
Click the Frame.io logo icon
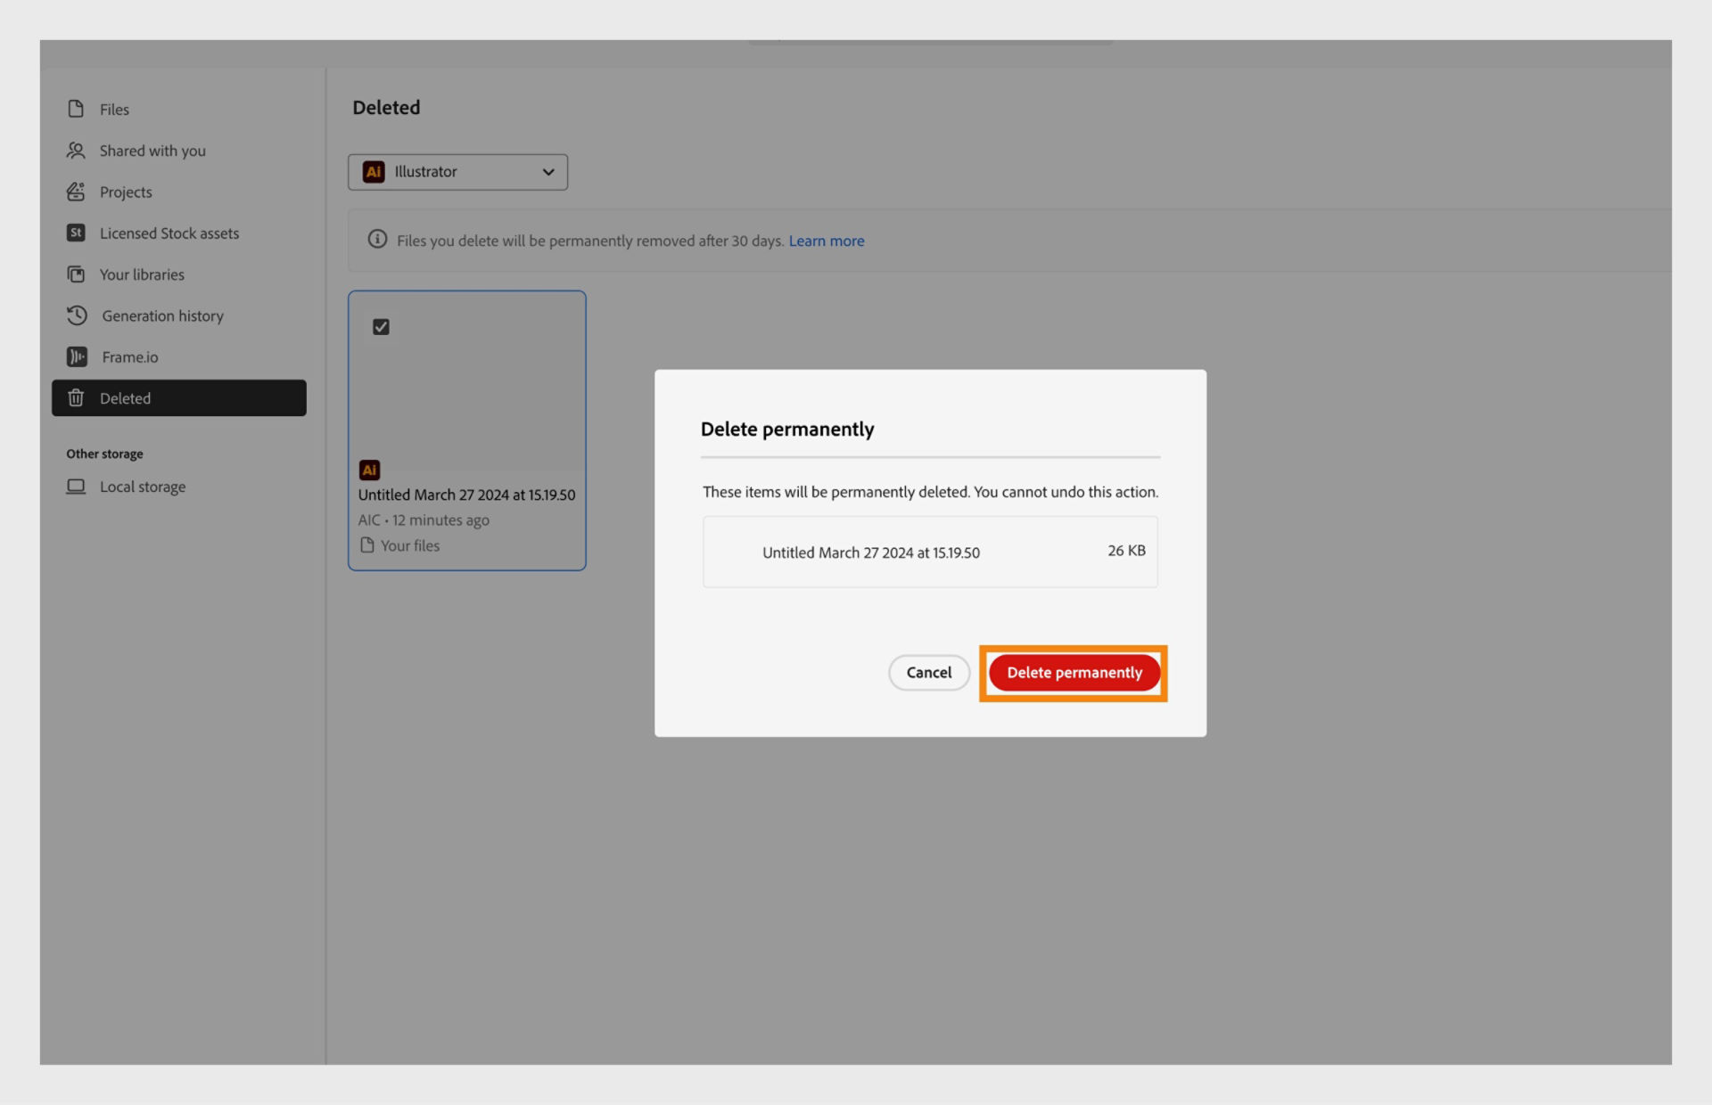click(x=77, y=356)
